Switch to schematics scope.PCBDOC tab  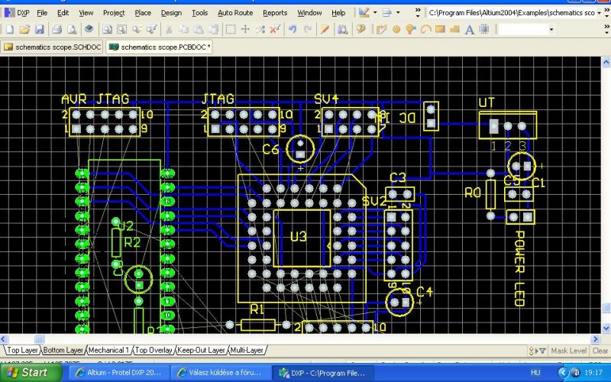[160, 47]
